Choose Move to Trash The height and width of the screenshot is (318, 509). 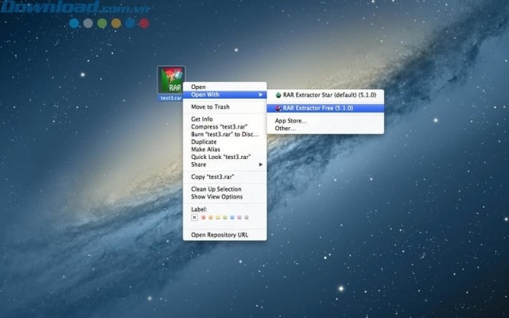pos(211,107)
